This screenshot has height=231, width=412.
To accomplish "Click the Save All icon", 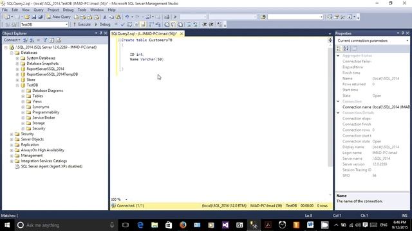I will click(40, 17).
